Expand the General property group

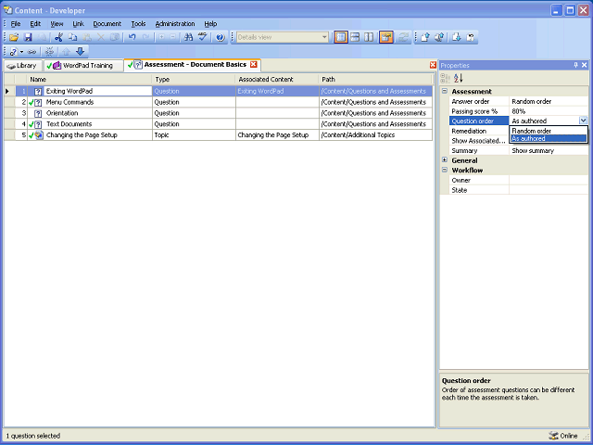[445, 160]
